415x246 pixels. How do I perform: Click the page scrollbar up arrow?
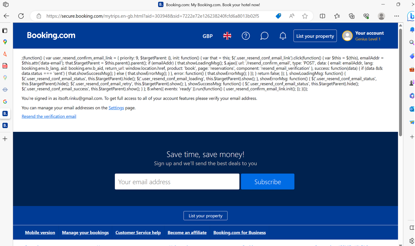(x=401, y=25)
